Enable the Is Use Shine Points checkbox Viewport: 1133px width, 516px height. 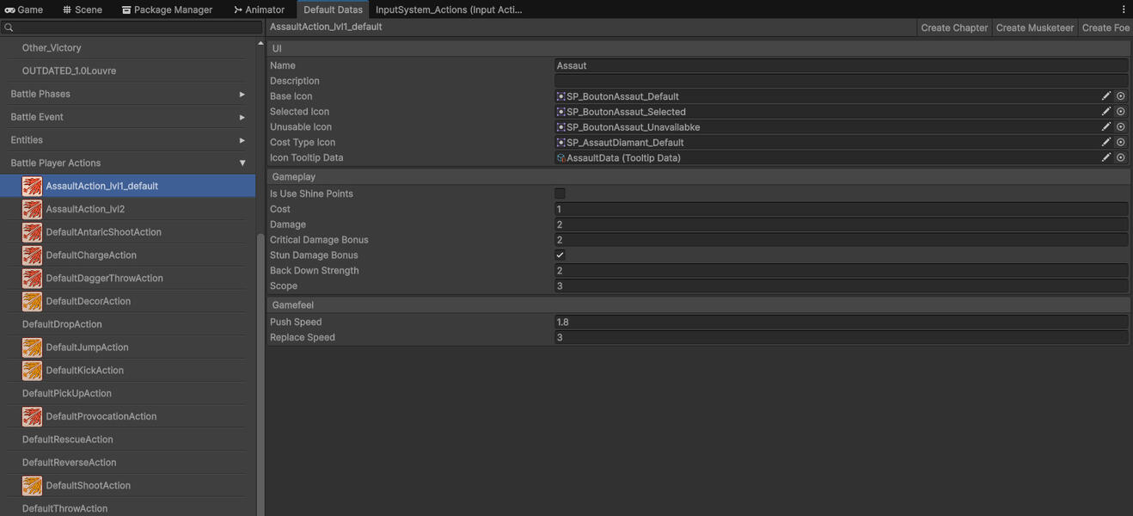tap(560, 194)
